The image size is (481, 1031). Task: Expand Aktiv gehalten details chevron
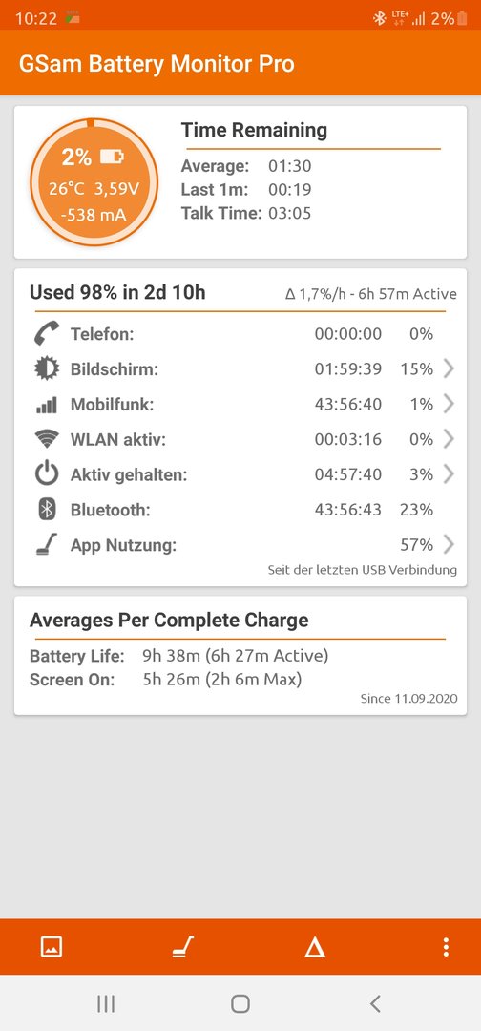click(449, 474)
